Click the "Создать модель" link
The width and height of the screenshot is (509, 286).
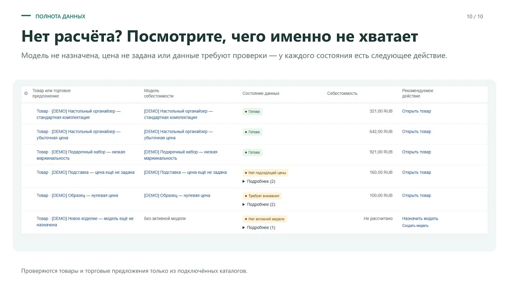[x=415, y=225]
